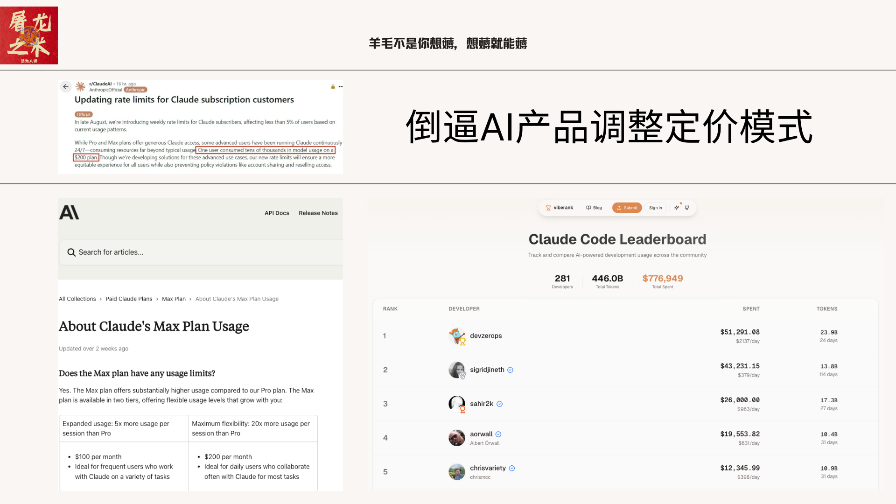Screen dimensions: 896x504
Task: Click 'About Claude's Max Plan Usage' breadcrumb text
Action: point(237,299)
